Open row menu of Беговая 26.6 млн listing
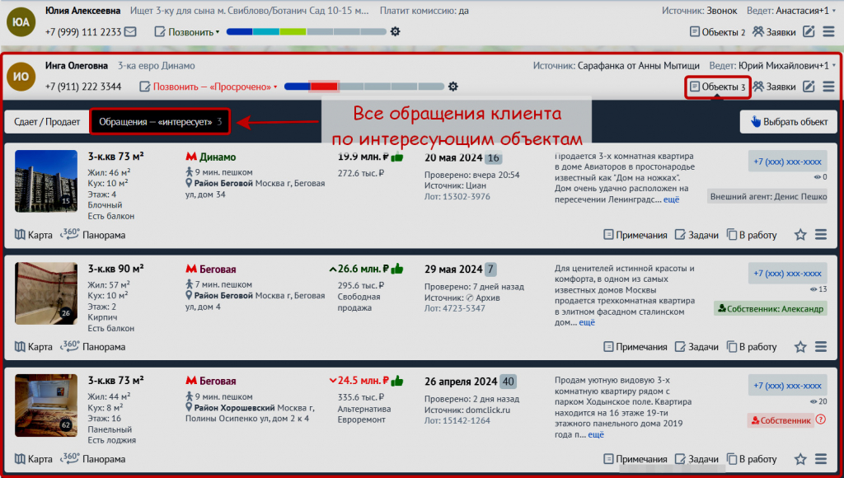This screenshot has height=478, width=844. tap(821, 347)
